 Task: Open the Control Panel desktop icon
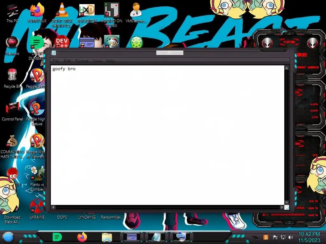(12, 111)
